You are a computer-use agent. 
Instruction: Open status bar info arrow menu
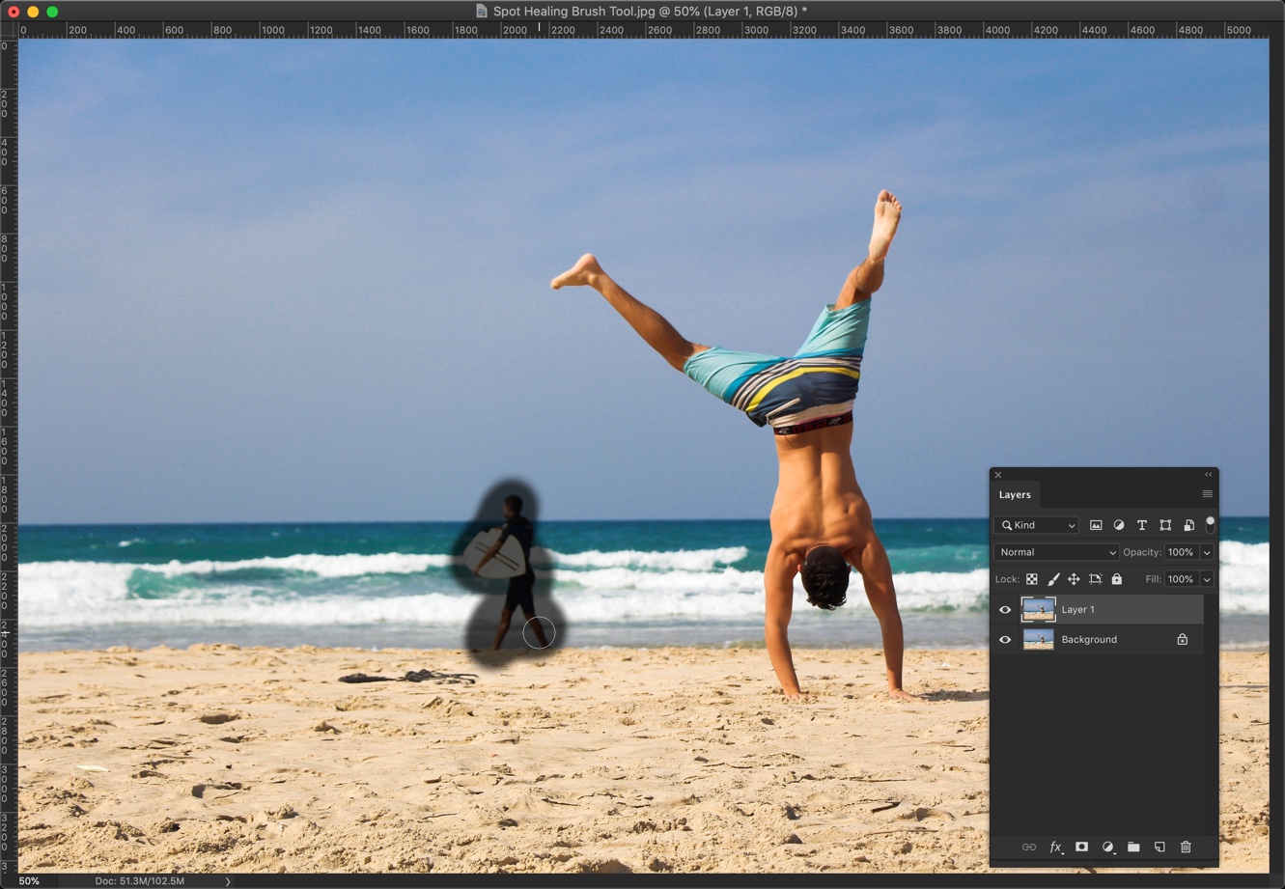pyautogui.click(x=228, y=881)
